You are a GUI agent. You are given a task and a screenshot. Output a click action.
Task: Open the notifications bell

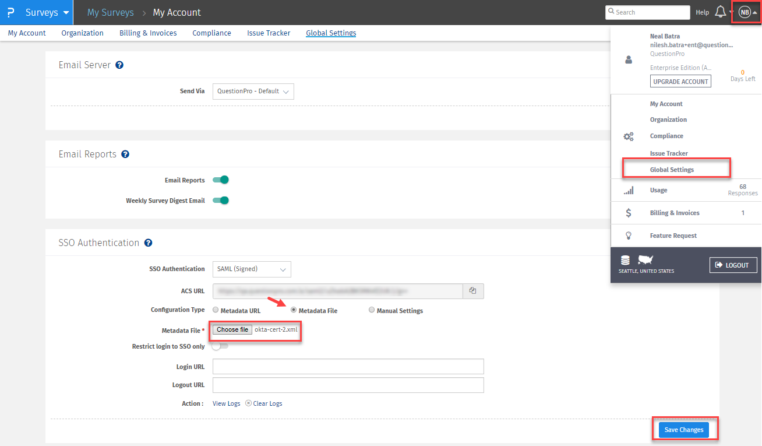click(720, 12)
